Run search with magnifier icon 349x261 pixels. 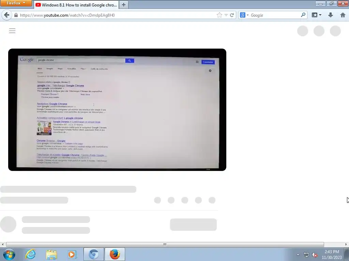(x=303, y=15)
